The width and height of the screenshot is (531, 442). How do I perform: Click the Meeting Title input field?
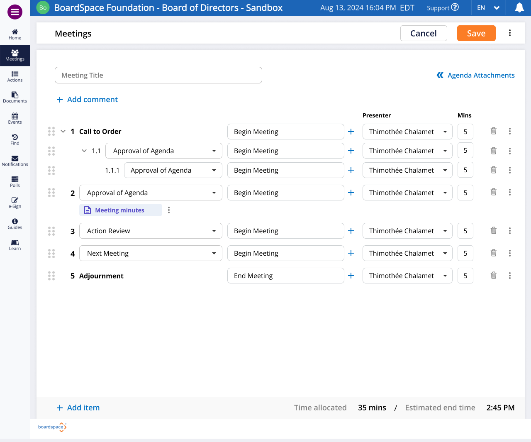pyautogui.click(x=158, y=75)
